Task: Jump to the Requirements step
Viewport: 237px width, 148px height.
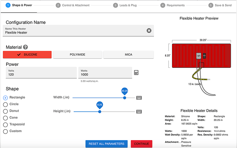Action: point(173,5)
